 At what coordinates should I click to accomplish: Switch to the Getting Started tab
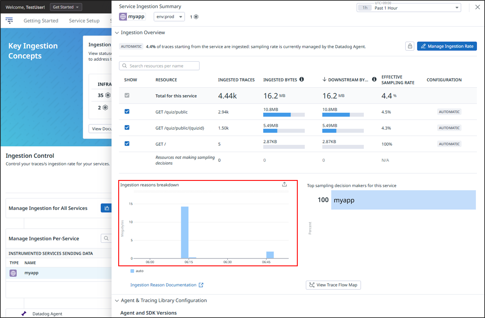(41, 21)
